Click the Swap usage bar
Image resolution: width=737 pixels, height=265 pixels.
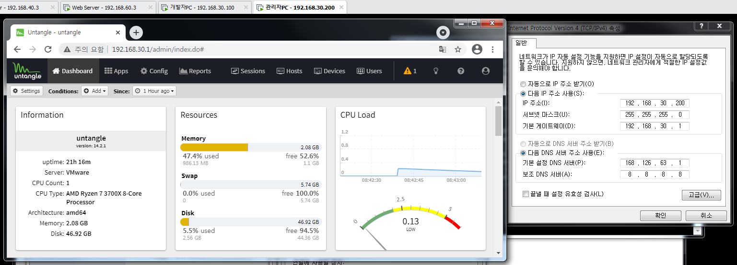click(250, 185)
